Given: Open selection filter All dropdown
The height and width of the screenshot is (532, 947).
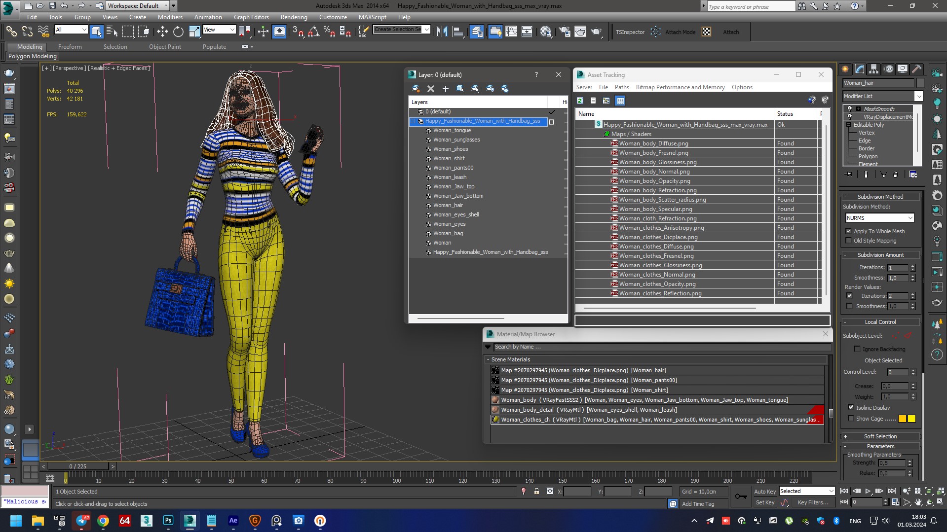Looking at the screenshot, I should click(x=71, y=30).
